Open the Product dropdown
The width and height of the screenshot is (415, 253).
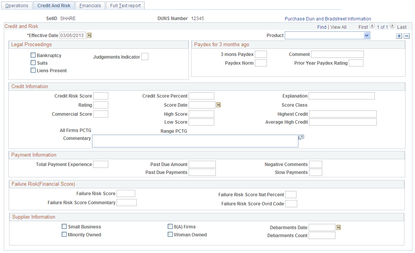coord(366,35)
